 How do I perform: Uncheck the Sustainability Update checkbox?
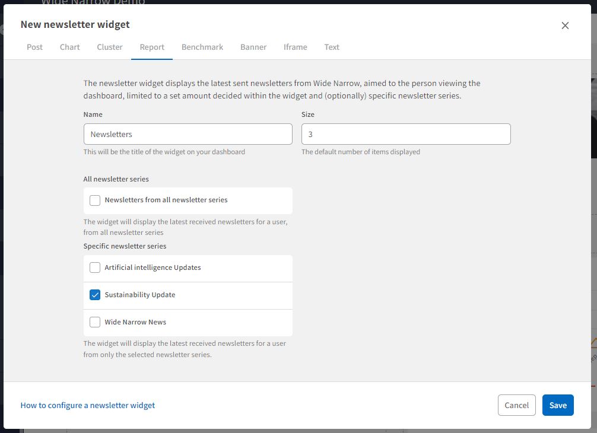pos(95,295)
